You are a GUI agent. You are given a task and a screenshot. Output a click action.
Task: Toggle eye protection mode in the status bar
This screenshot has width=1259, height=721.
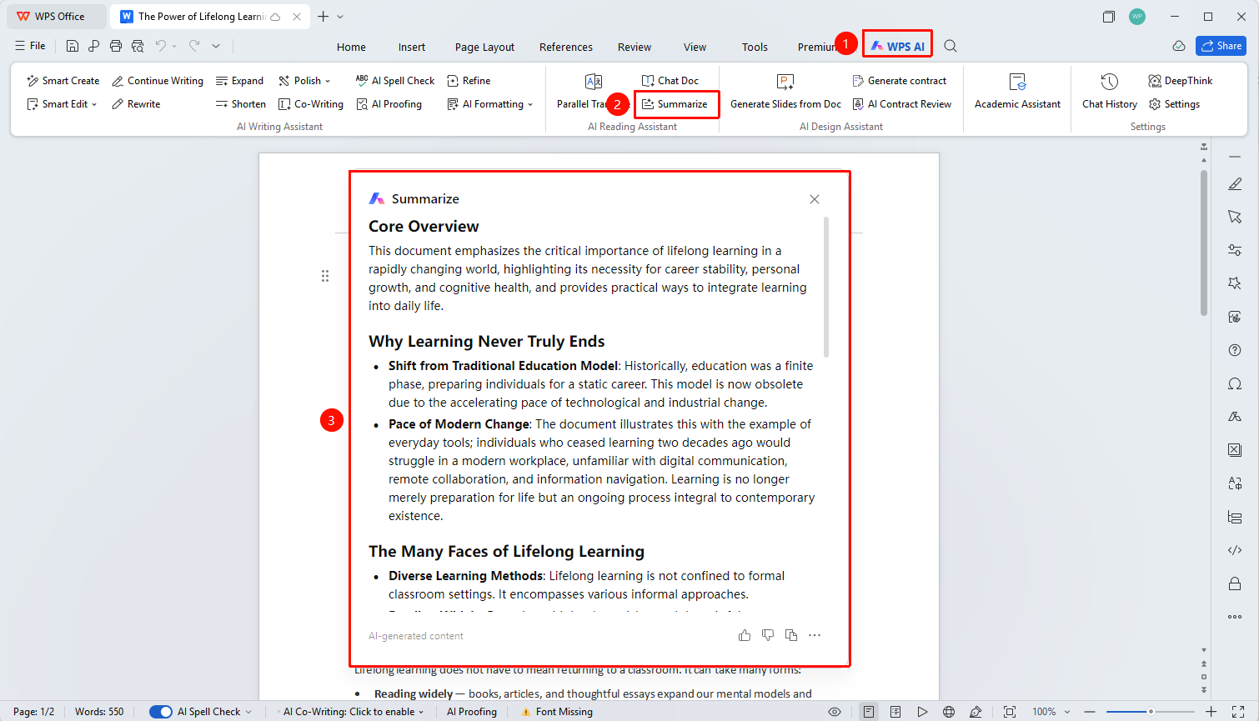click(835, 712)
